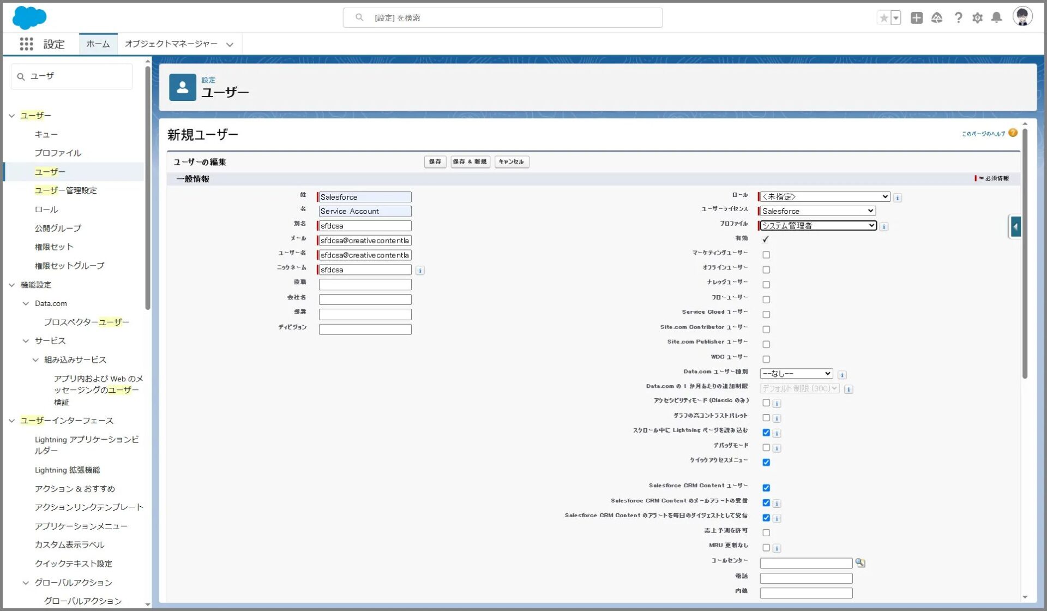Enable the ナレッジユーザー checkbox
The width and height of the screenshot is (1047, 611).
coord(766,284)
